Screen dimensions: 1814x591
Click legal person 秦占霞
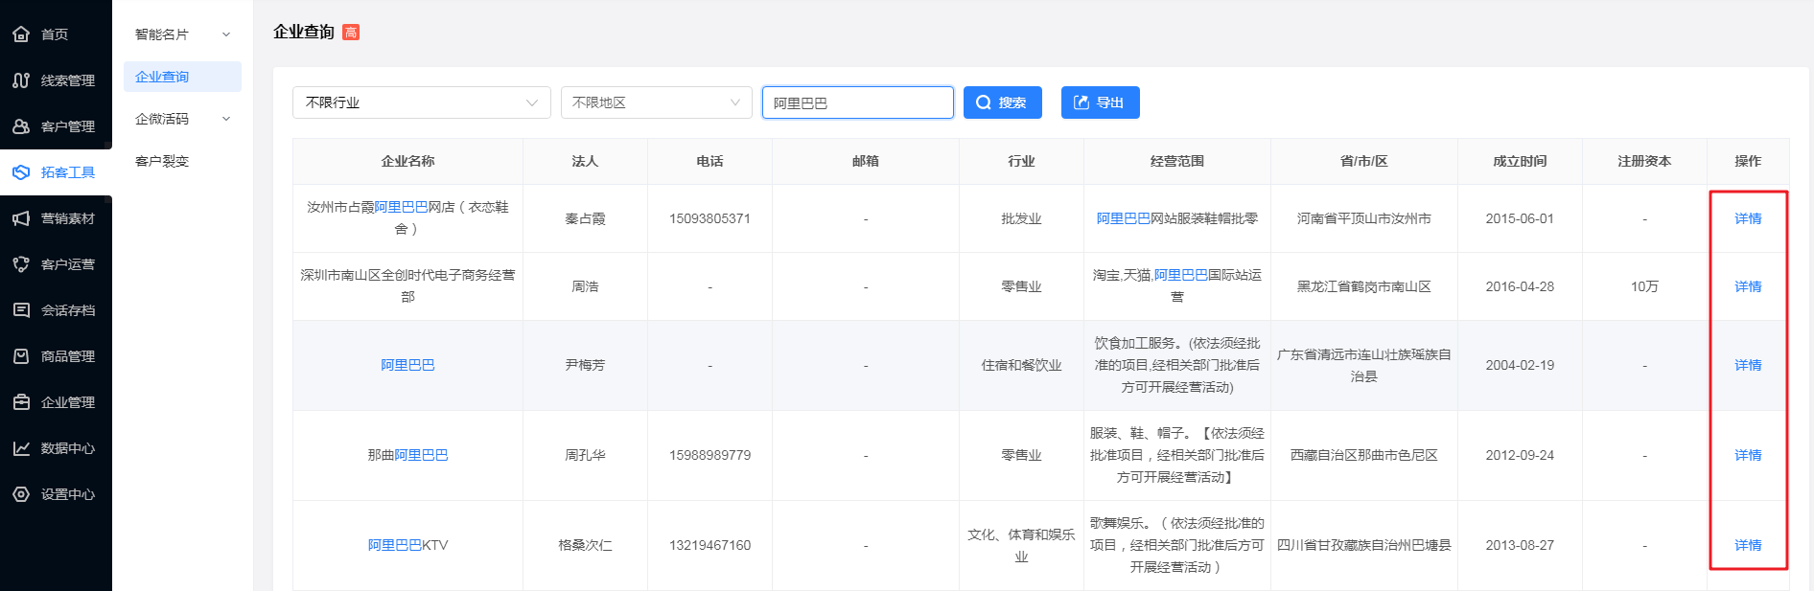(x=585, y=218)
